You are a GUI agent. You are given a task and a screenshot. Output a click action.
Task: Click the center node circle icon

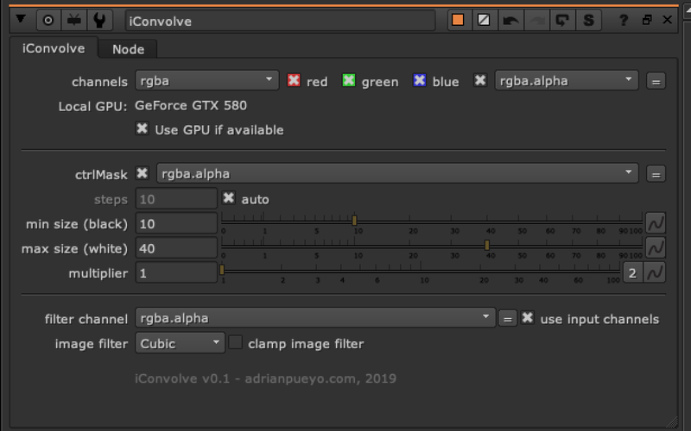pos(48,20)
